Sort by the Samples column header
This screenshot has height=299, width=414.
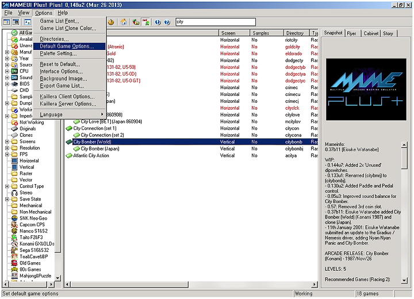267,33
